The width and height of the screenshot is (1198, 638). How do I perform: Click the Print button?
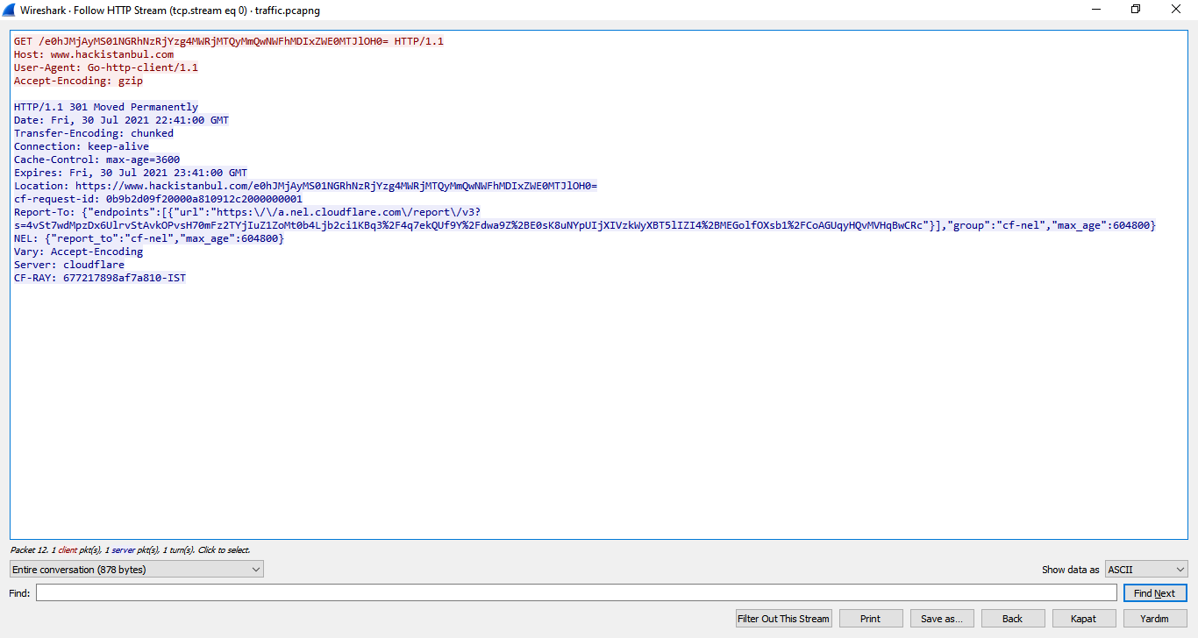[871, 619]
